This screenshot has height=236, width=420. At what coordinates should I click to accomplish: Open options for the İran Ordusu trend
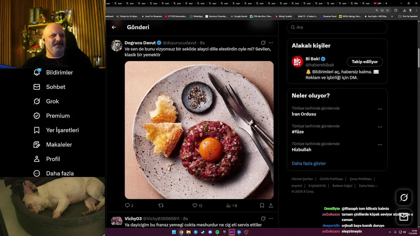[x=380, y=109]
